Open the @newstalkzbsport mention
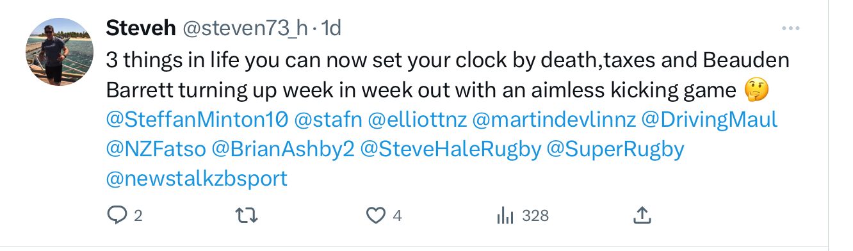853x251 pixels. 197,179
